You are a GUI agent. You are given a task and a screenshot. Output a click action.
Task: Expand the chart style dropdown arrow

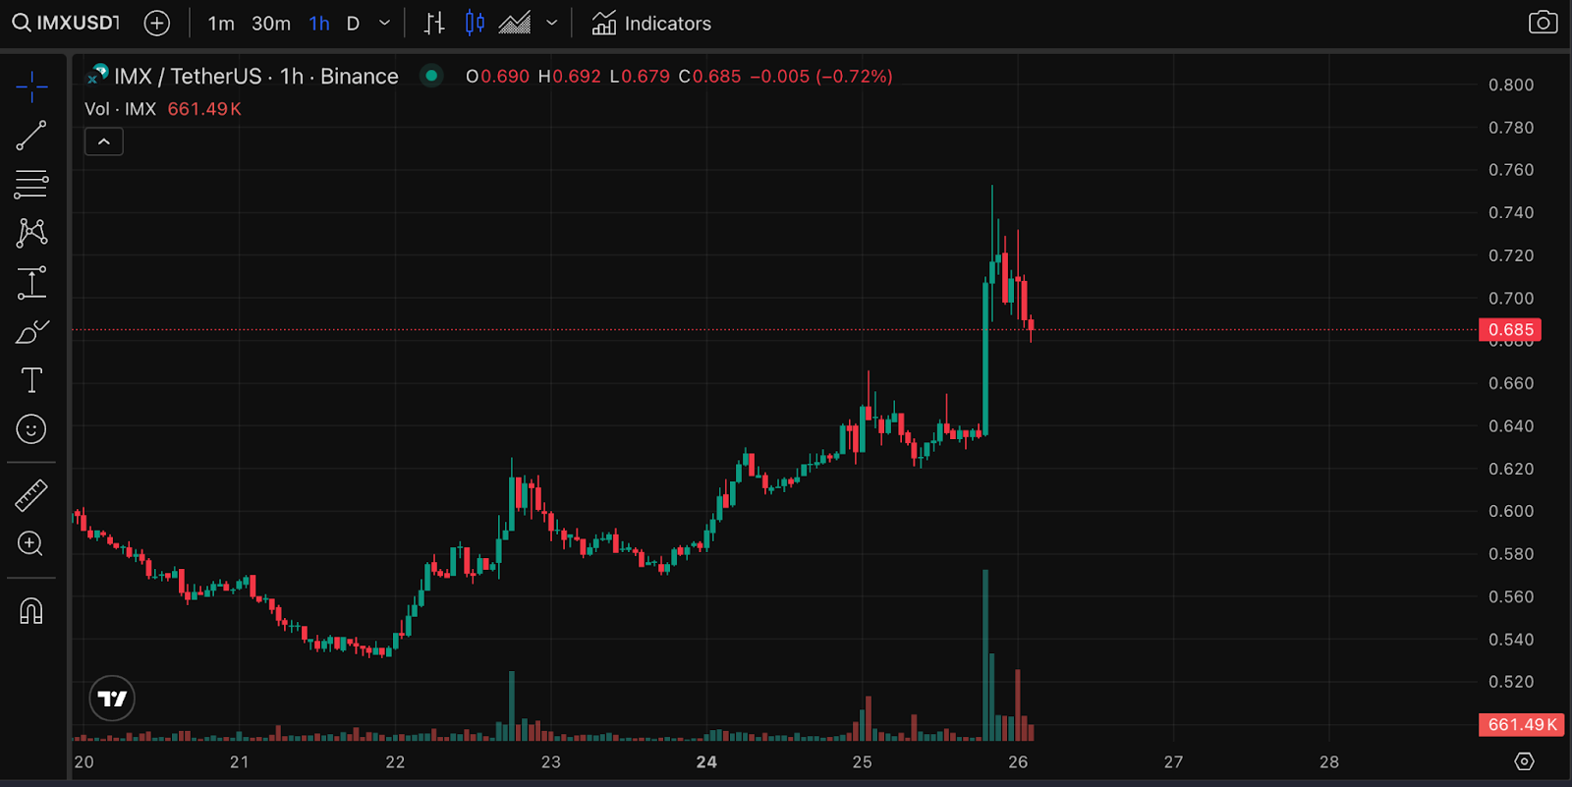(x=552, y=24)
